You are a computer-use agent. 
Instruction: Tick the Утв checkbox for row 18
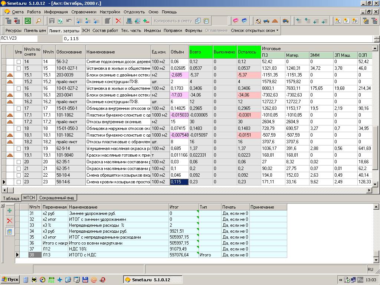[19, 128]
